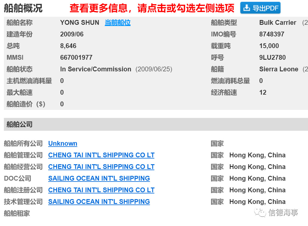Click the ship name YONG SHUN
308x226 pixels.
[x=80, y=22]
